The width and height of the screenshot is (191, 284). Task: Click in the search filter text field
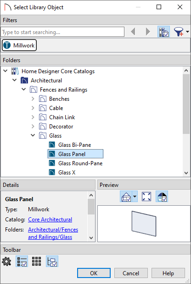62,32
